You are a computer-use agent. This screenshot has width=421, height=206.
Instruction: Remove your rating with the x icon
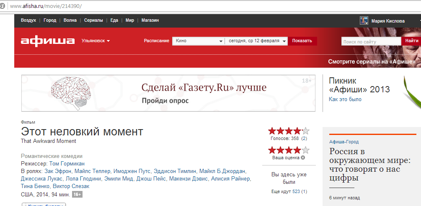coord(303,158)
